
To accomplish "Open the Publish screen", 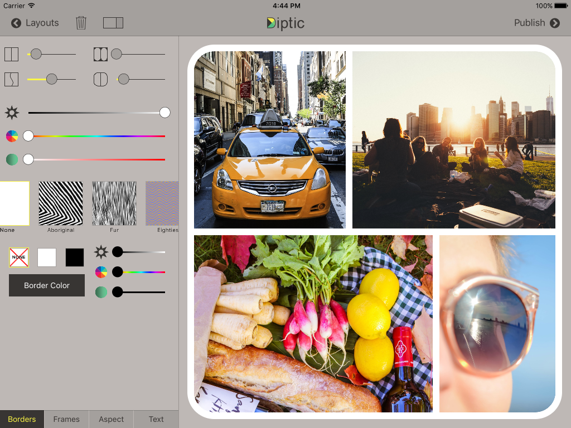I will coord(537,23).
